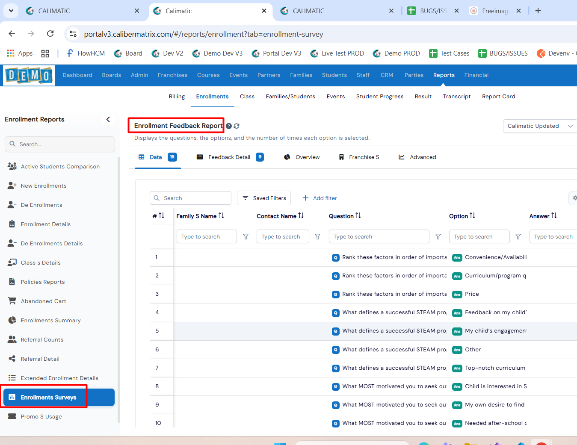
Task: Sort by Contact Name column arrows
Action: coord(301,216)
